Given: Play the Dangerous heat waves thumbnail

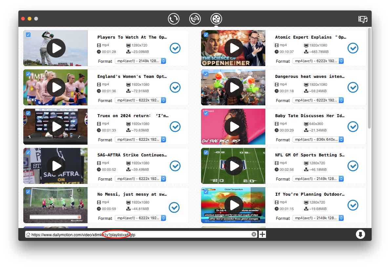Looking at the screenshot, I should [x=233, y=87].
